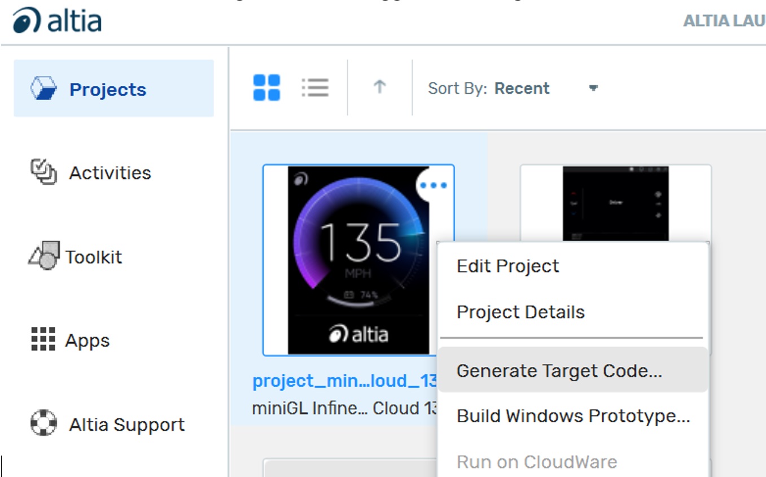Open Altia Support page
Viewport: 766px width, 477px height.
(x=127, y=425)
